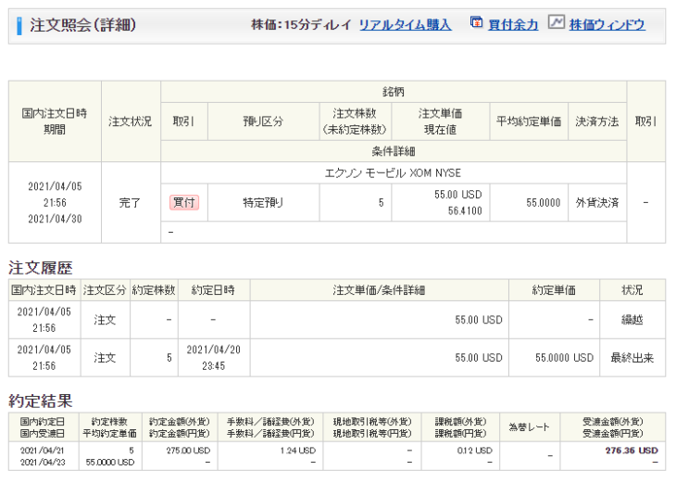Click the 最終出来 status in order history
The image size is (676, 496).
(x=632, y=358)
